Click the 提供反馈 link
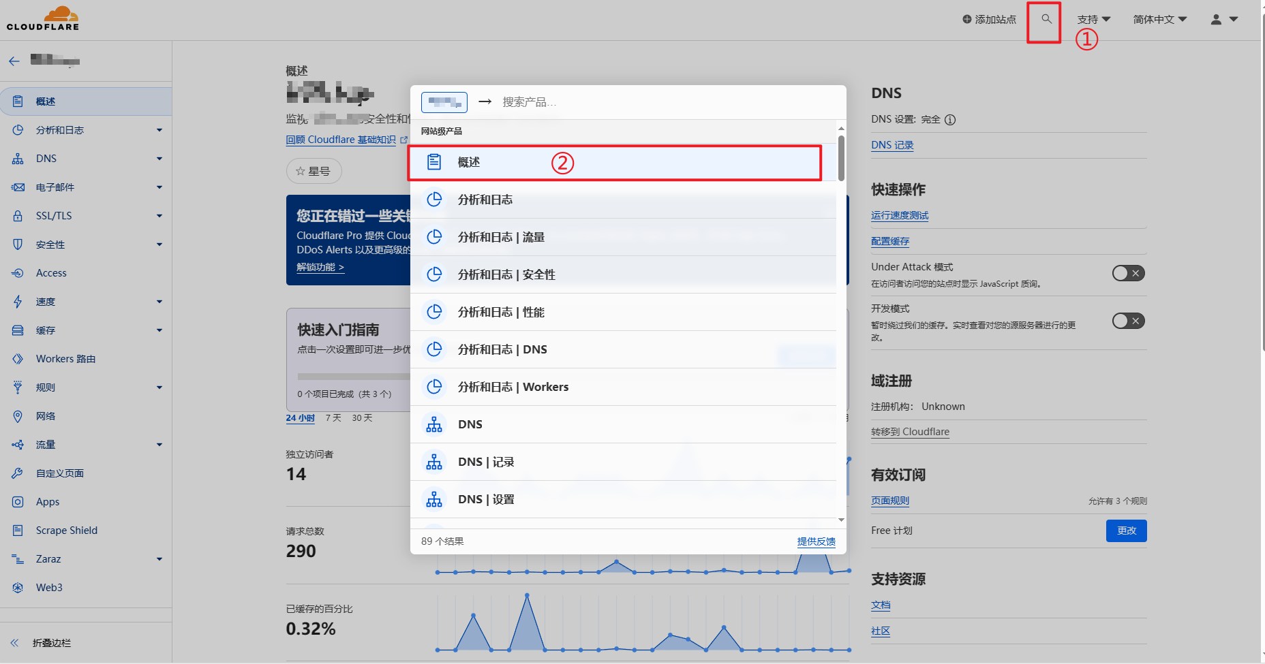1265x664 pixels. pyautogui.click(x=816, y=541)
